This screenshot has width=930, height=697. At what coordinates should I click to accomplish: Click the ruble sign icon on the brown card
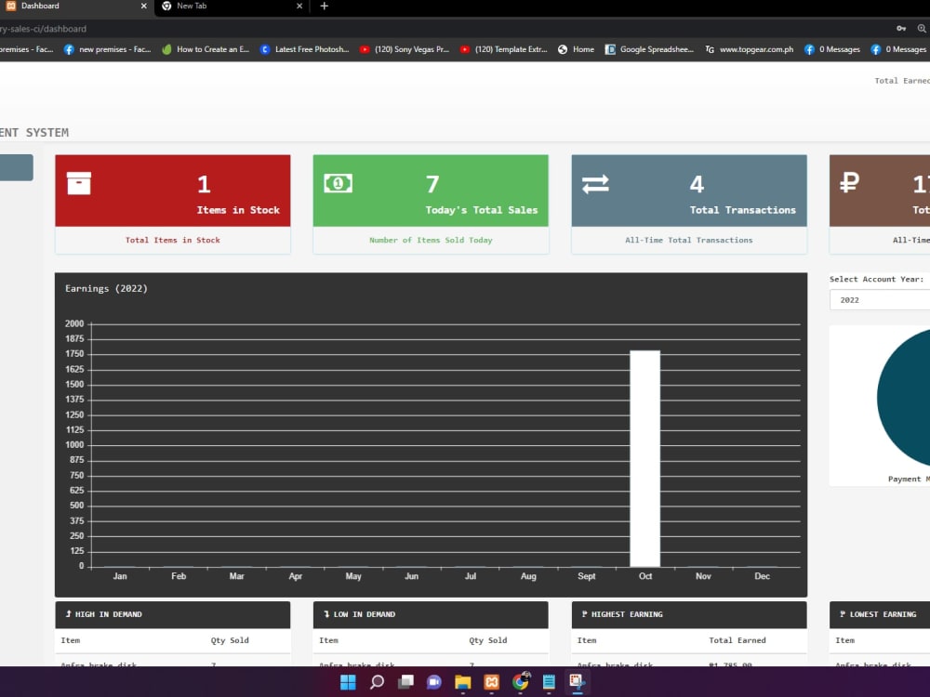pos(849,182)
